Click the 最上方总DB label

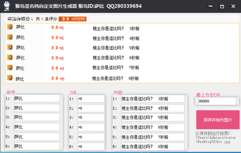(x=208, y=95)
